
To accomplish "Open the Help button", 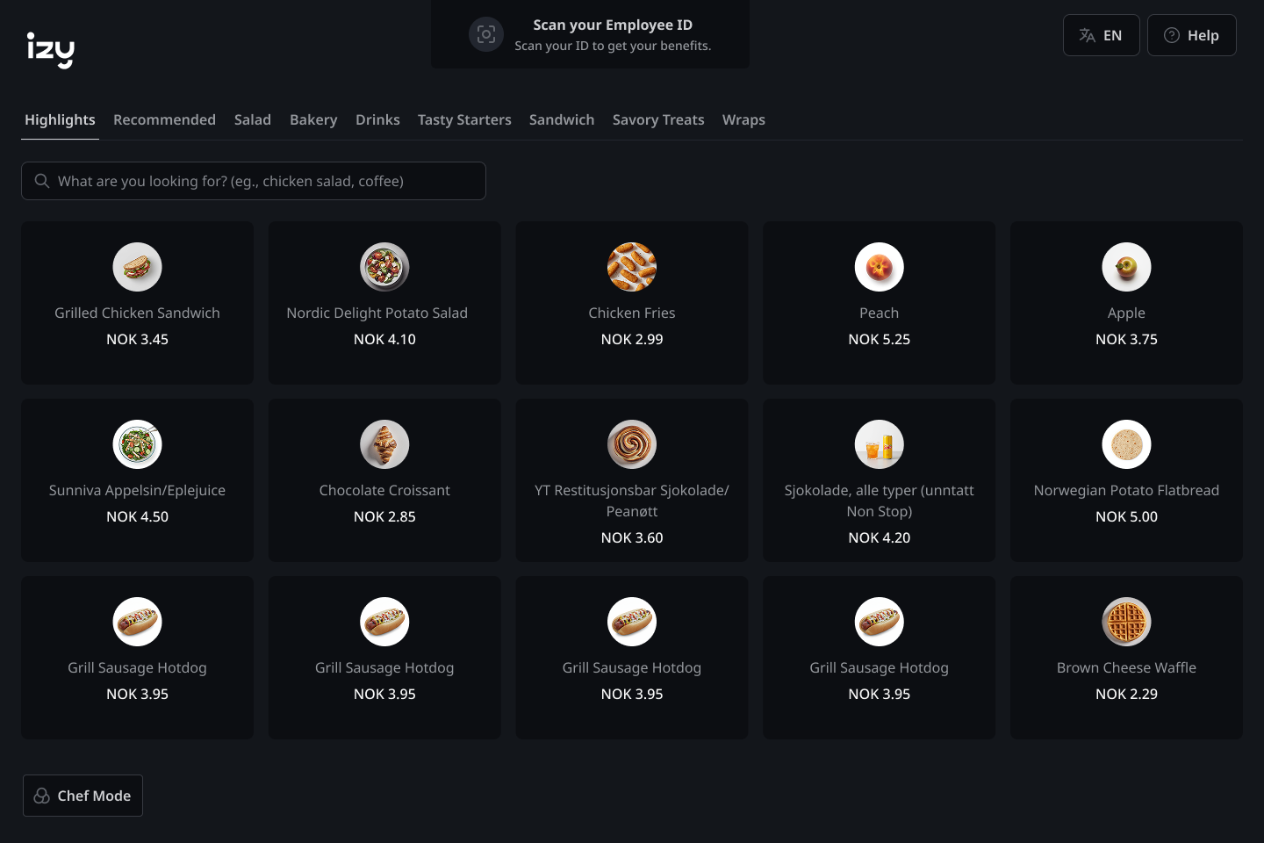I will pyautogui.click(x=1191, y=35).
